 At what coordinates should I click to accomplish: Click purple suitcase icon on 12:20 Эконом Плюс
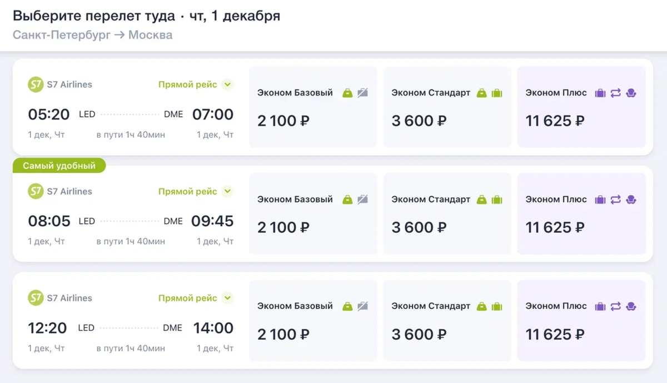[x=600, y=306]
